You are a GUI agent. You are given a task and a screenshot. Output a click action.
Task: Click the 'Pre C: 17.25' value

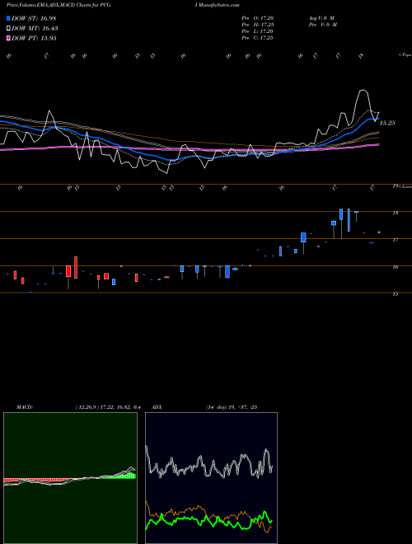tap(257, 38)
